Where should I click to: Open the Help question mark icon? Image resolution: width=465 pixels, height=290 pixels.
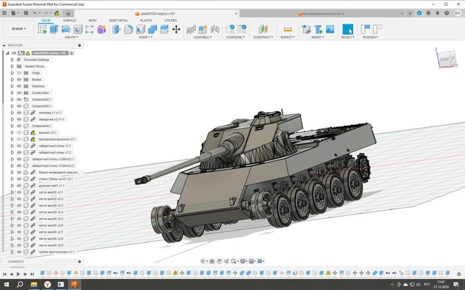click(x=446, y=13)
